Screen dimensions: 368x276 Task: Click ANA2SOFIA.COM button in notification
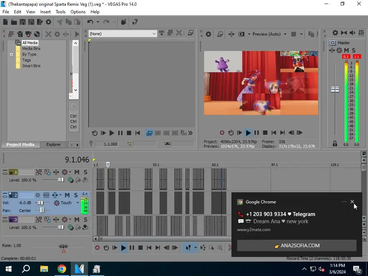[296, 245]
